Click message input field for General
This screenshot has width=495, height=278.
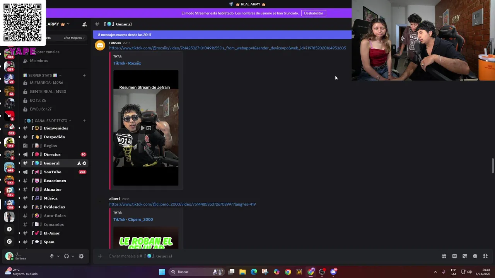coord(271,256)
